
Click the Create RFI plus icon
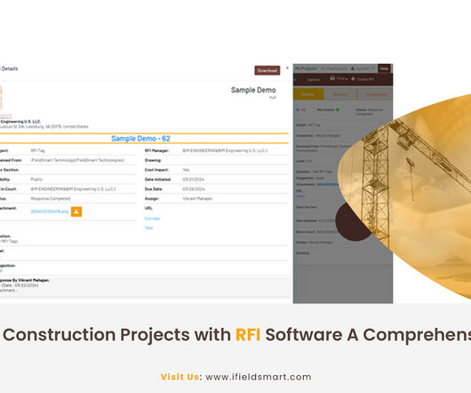pyautogui.click(x=353, y=79)
